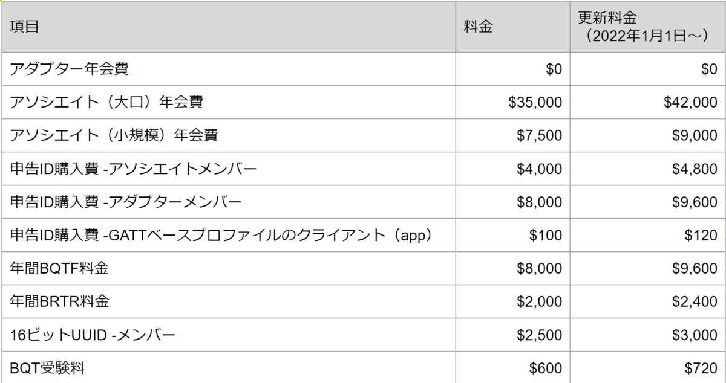Click the $4,800 updated fee cell

(x=647, y=169)
